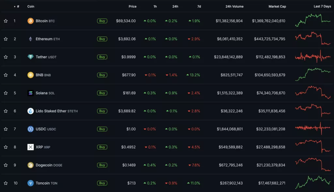Open the Solana 7-day sparkline chart
The image size is (334, 192).
(313, 92)
